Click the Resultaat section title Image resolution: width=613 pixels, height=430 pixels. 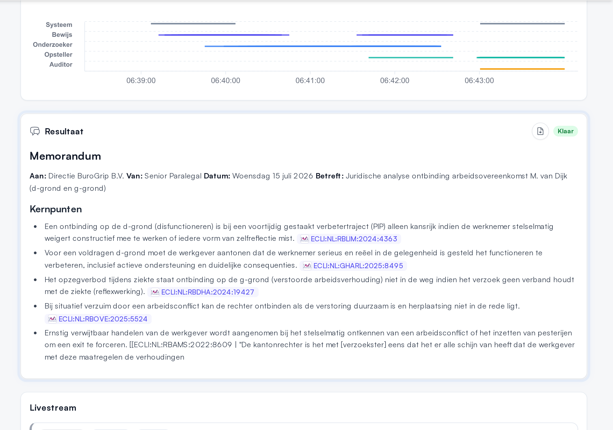[x=64, y=131]
